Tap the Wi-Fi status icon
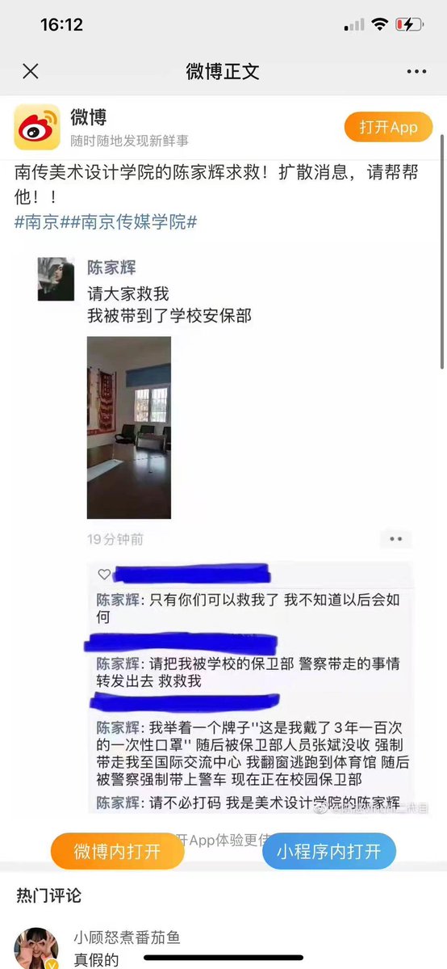447x969 pixels. pyautogui.click(x=380, y=25)
